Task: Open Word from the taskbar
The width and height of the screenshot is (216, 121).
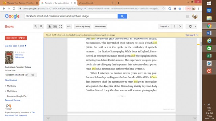Action: (209, 33)
